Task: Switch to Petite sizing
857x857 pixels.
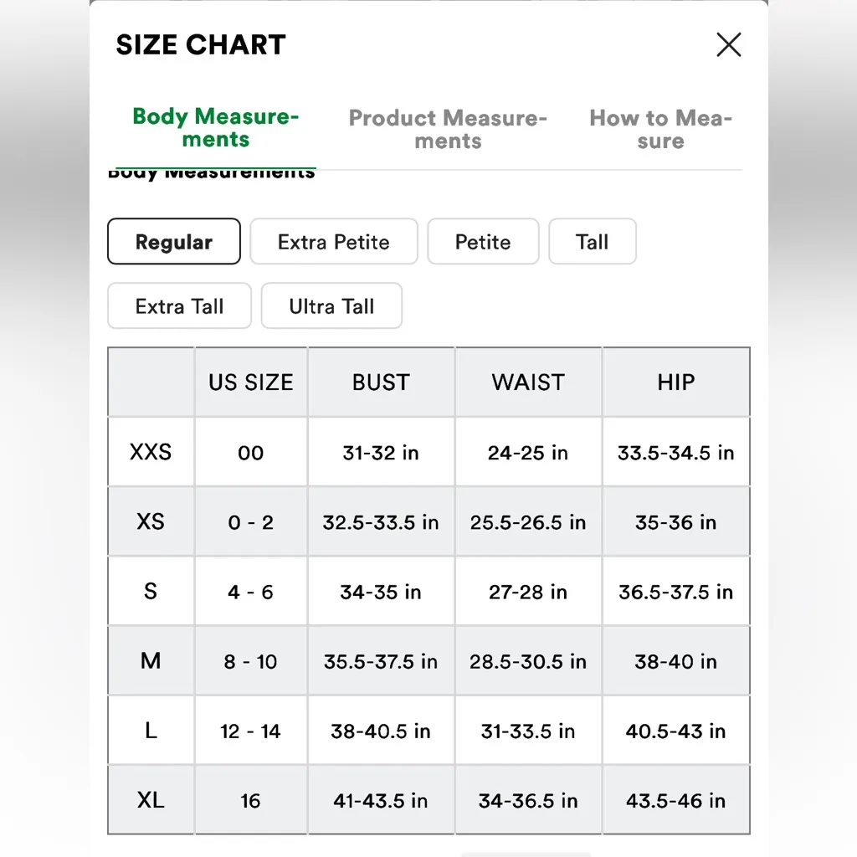Action: [x=483, y=242]
